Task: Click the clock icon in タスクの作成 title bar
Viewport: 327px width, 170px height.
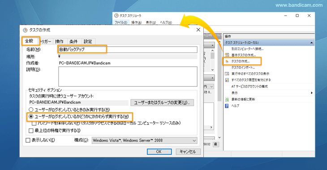Action: (25, 30)
